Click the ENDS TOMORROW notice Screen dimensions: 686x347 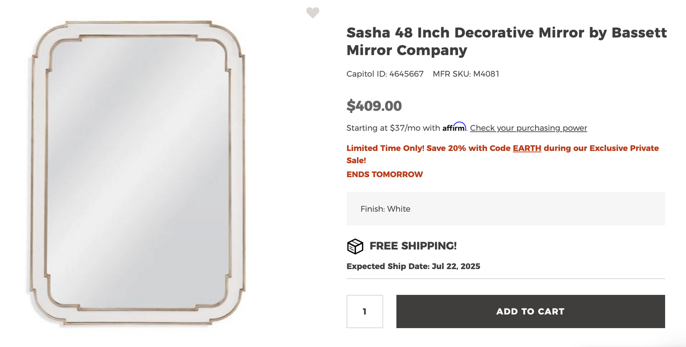(385, 174)
